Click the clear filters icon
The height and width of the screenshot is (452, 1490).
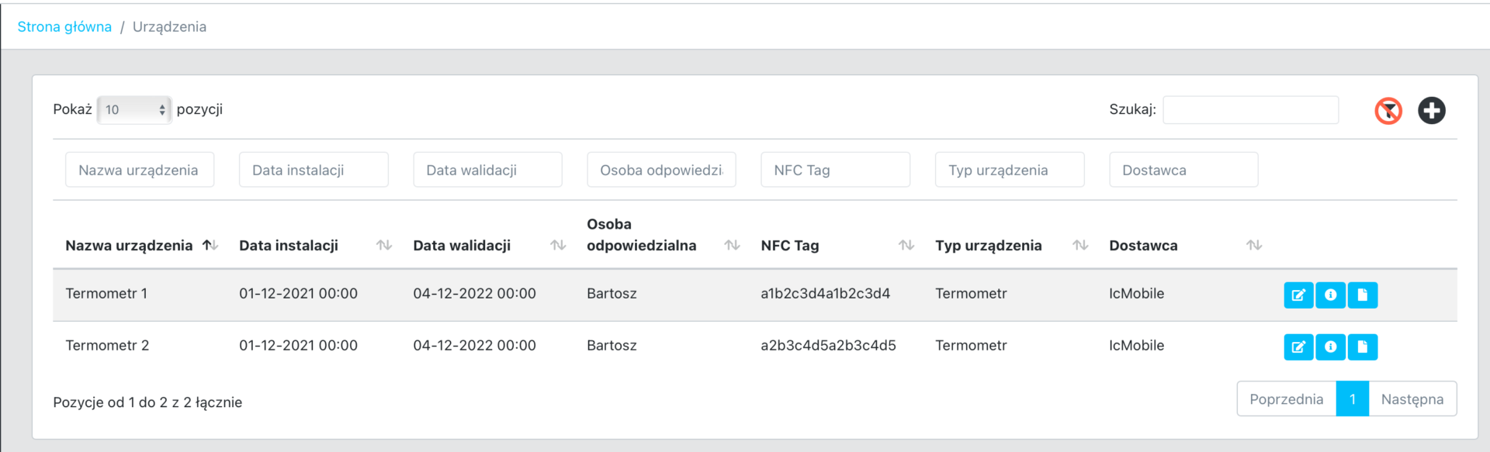tap(1388, 111)
